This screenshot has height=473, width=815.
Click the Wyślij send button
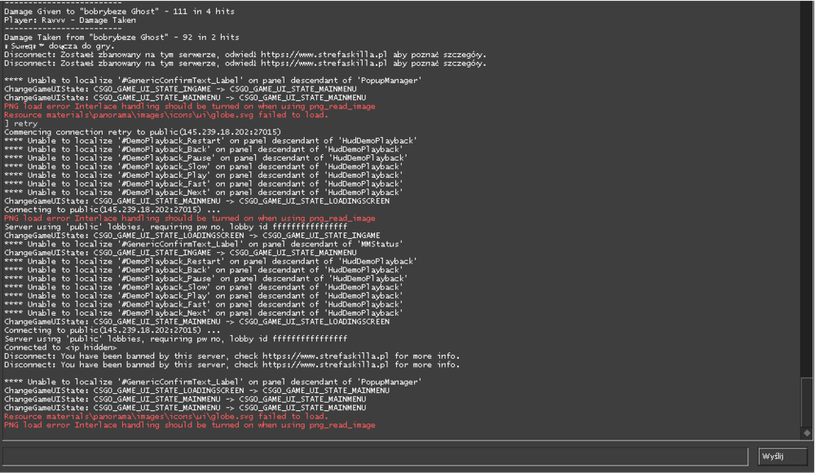pos(782,457)
